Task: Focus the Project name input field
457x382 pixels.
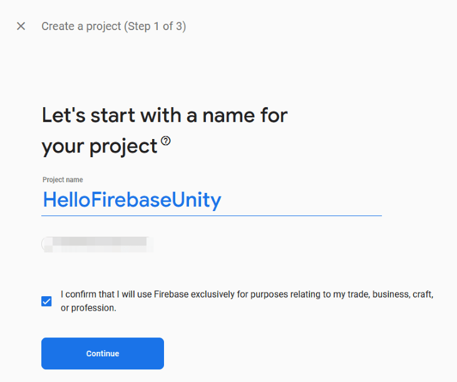Action: 212,200
